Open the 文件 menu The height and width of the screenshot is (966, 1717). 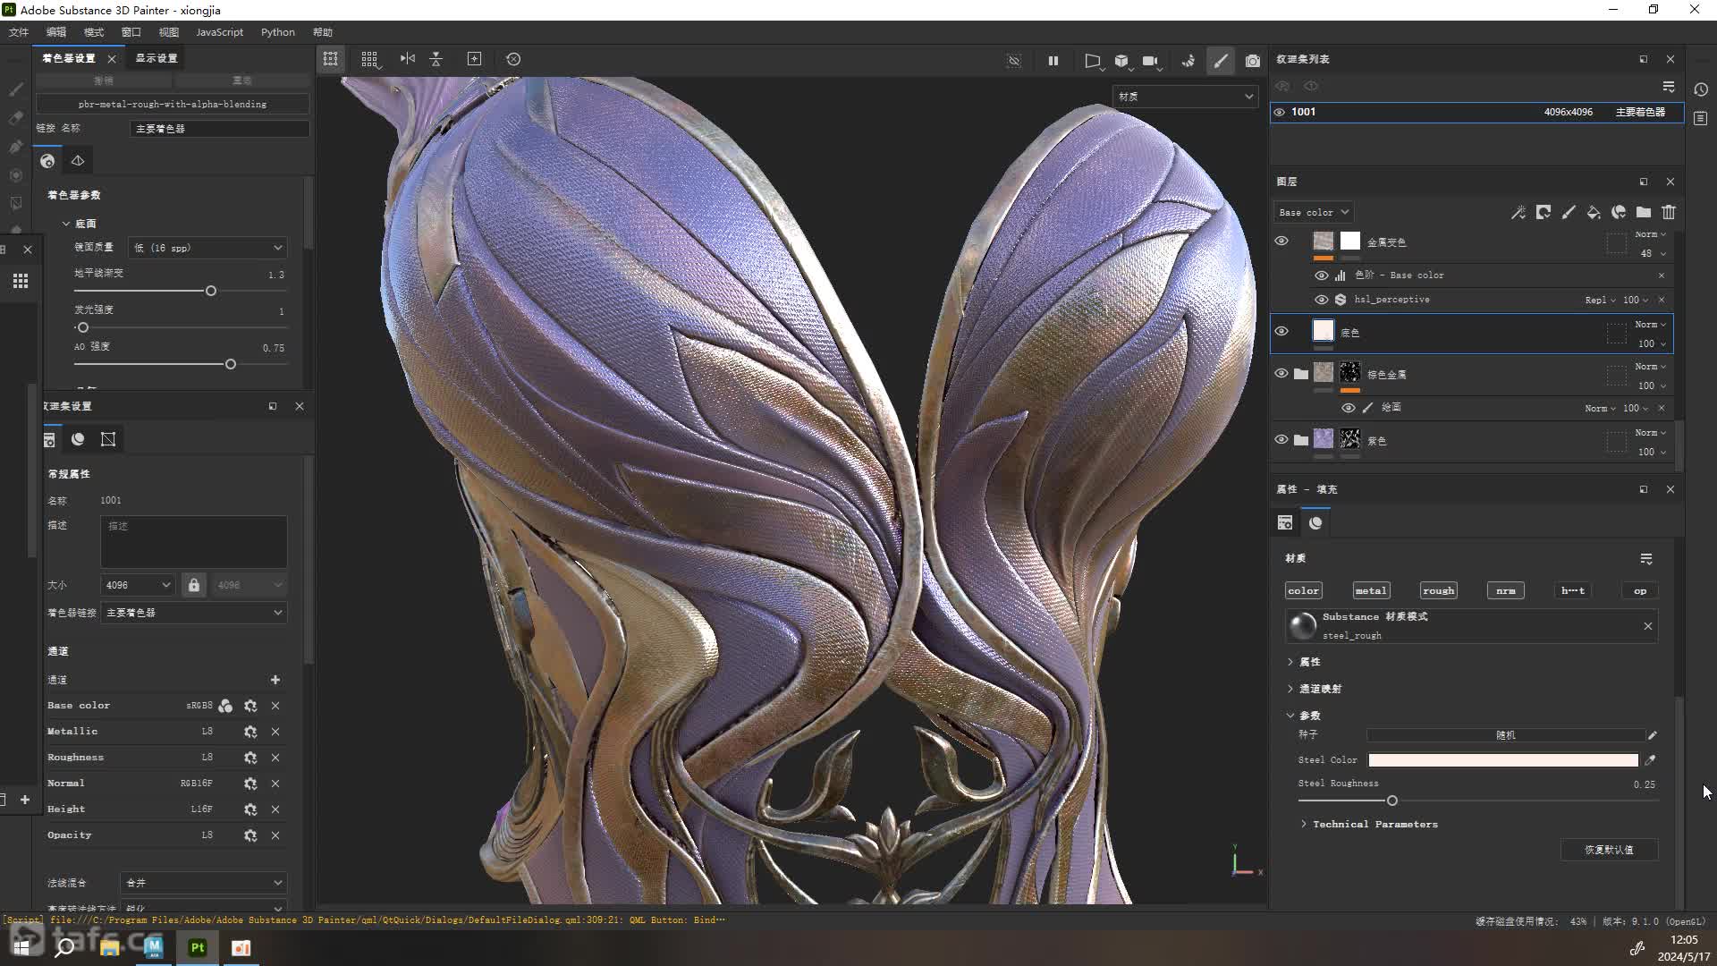click(x=19, y=32)
